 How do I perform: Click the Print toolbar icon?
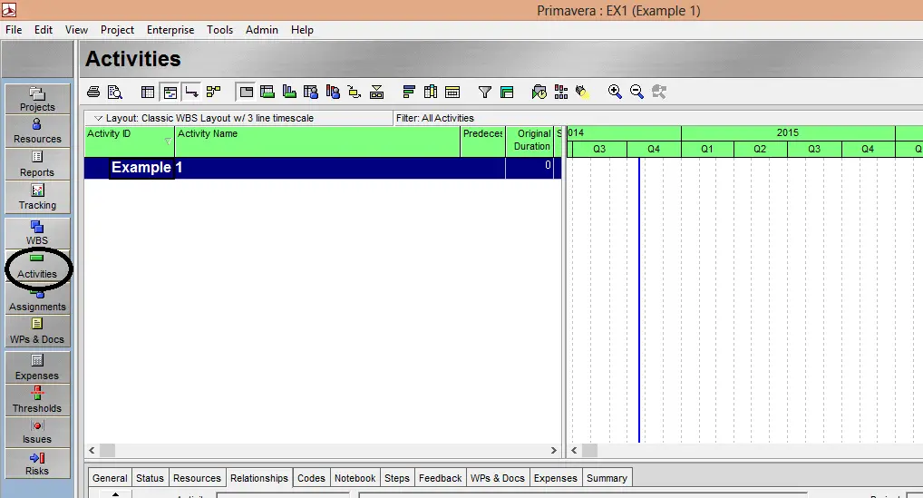pos(93,92)
